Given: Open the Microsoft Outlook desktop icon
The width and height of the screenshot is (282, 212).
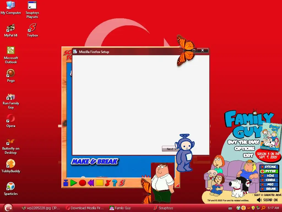Looking at the screenshot, I should [x=11, y=55].
